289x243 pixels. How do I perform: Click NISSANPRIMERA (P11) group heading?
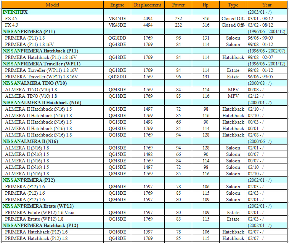(29, 32)
